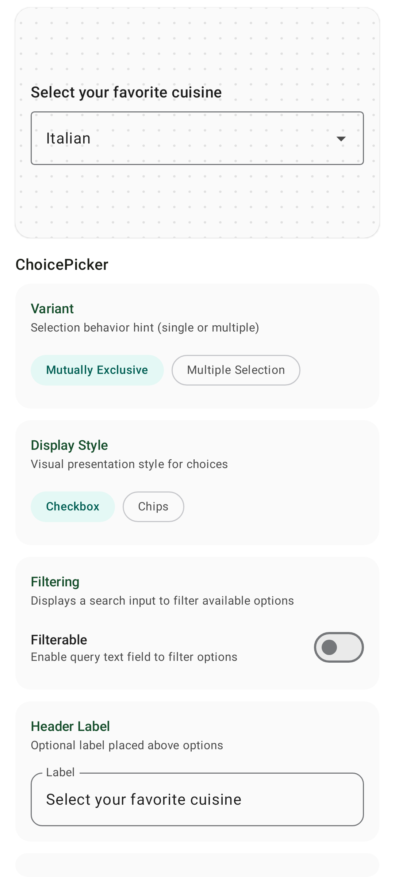
Task: Click the preview heading above the dropdown
Action: (126, 92)
